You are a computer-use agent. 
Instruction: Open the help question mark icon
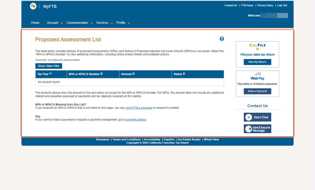click(222, 39)
